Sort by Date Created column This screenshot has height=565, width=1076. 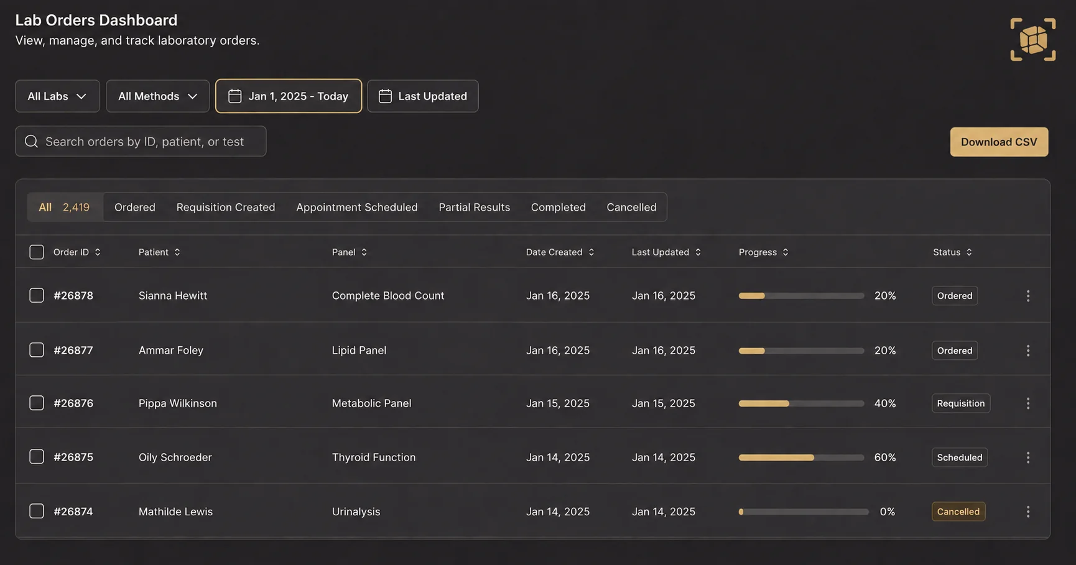560,252
